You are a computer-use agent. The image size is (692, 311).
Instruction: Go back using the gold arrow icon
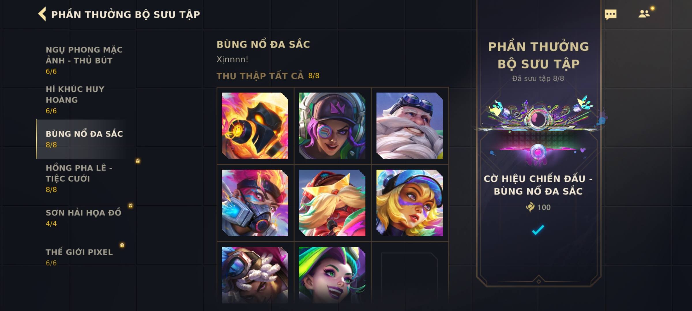pos(42,14)
